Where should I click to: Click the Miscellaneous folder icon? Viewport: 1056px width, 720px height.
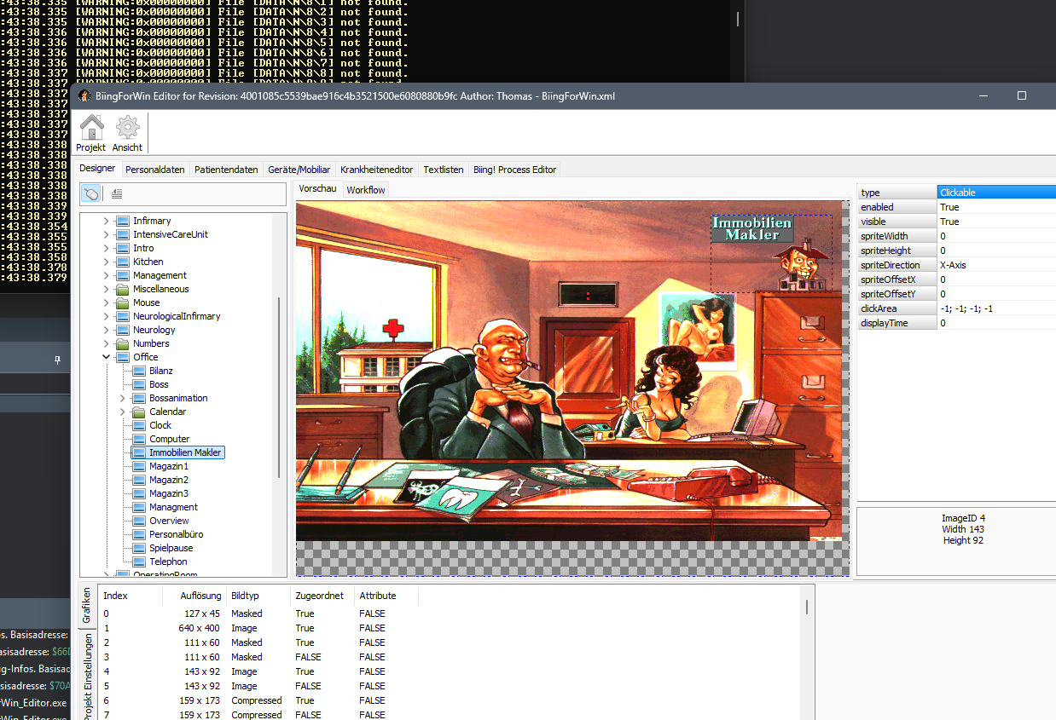123,289
